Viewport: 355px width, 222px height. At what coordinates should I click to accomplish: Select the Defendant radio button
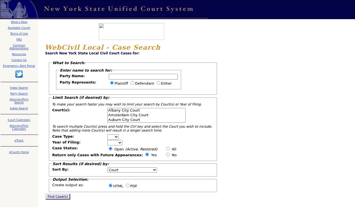coord(132,83)
